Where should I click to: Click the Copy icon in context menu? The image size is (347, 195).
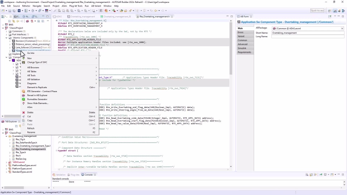23,120
